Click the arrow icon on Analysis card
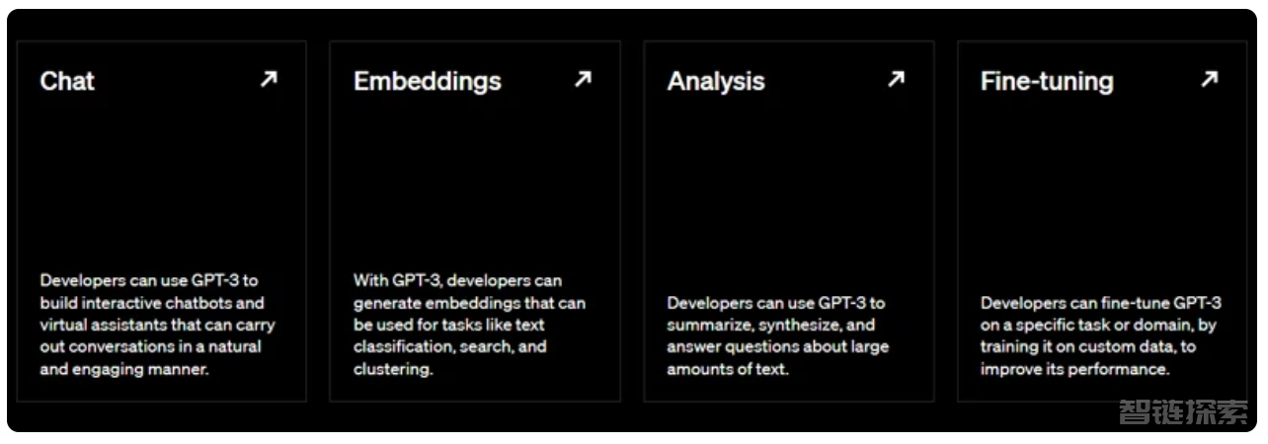This screenshot has width=1268, height=444. 896,79
